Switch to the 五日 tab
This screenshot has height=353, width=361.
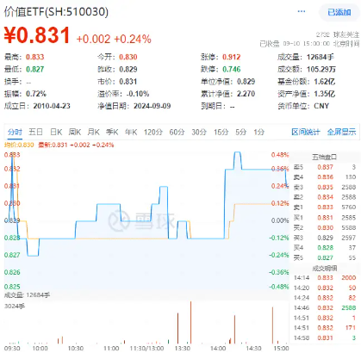pyautogui.click(x=35, y=132)
